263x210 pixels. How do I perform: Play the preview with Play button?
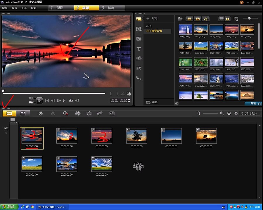(x=39, y=100)
